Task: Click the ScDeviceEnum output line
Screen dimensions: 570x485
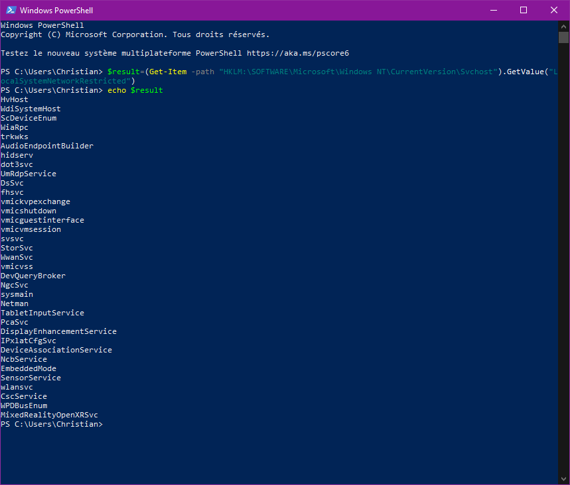Action: 29,118
